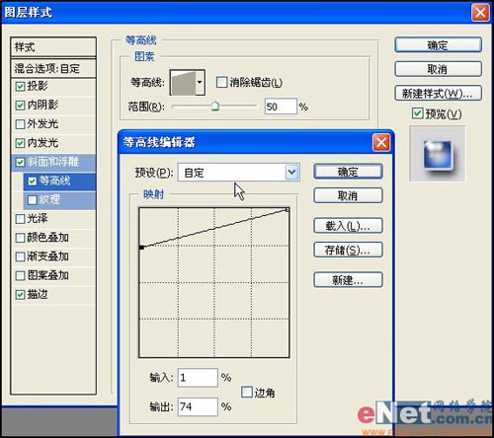Open the 预设 dropdown list
494x438 pixels.
pos(291,173)
